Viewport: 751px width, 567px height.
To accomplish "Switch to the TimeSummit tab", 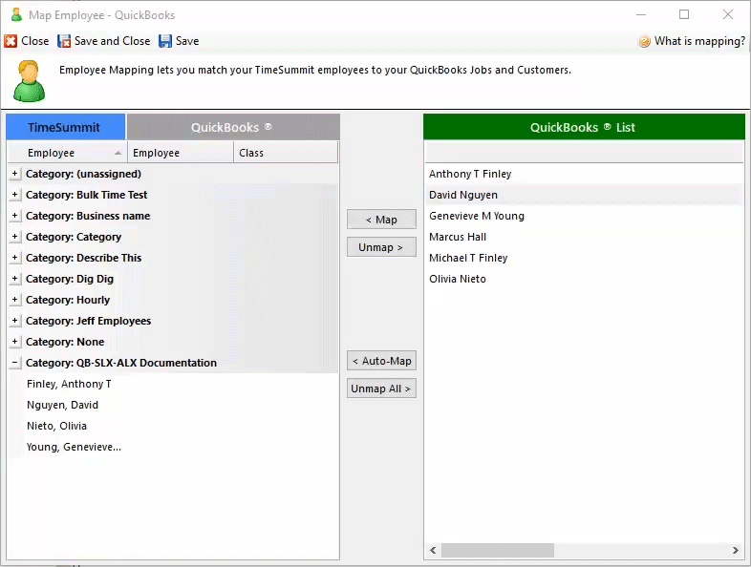I will [x=65, y=127].
